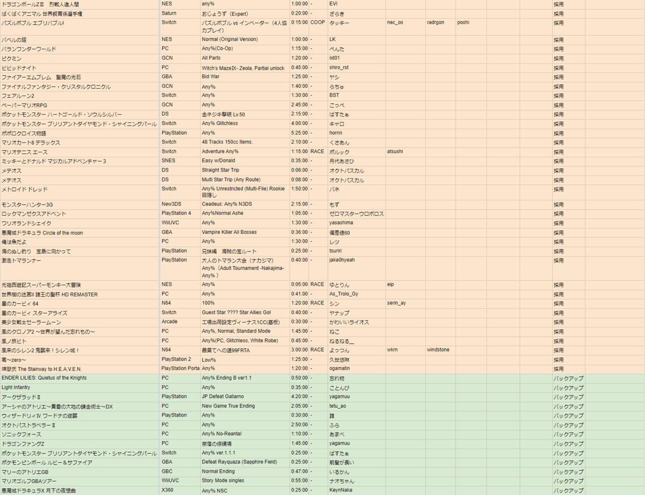Select the time cell '2:45:00'
The width and height of the screenshot is (645, 495).
tap(299, 105)
